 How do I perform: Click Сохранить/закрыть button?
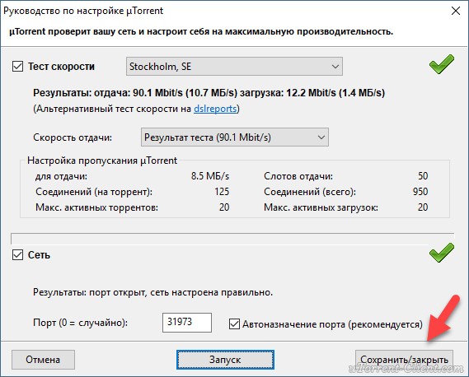click(404, 360)
